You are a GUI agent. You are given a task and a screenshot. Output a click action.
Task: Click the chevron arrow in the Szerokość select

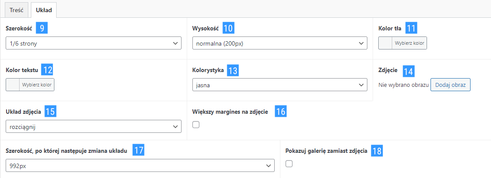(175, 43)
